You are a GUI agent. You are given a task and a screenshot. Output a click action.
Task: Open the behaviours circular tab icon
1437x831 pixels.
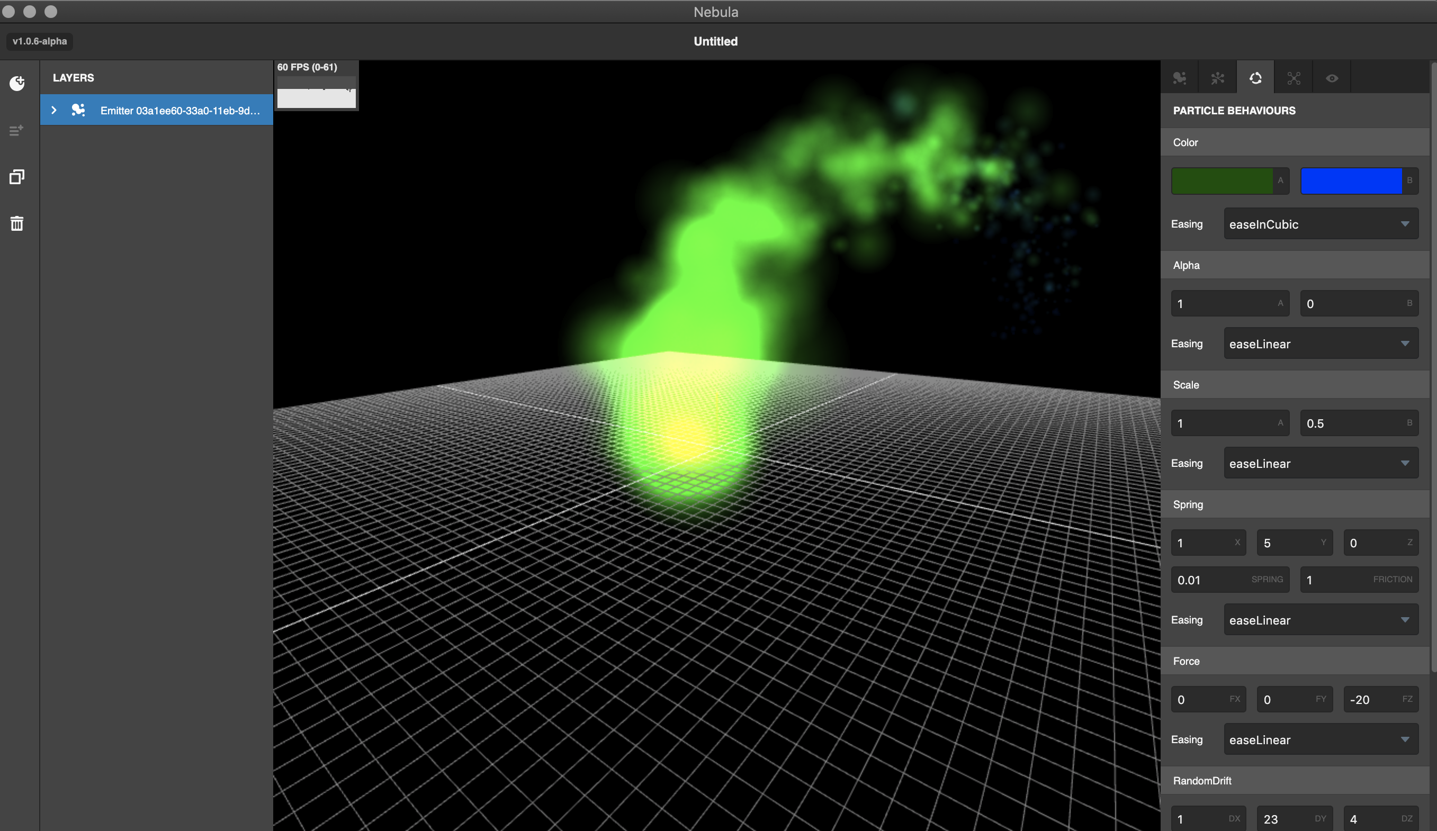click(1256, 78)
